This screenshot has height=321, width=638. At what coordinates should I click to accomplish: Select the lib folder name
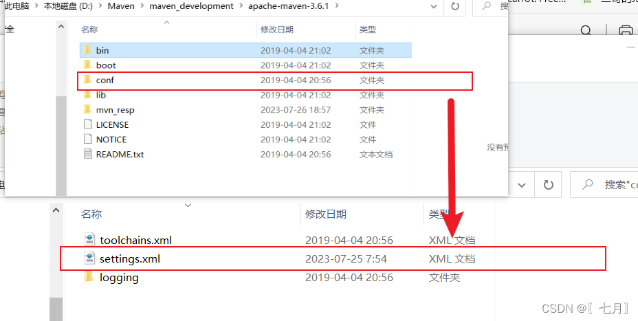(x=101, y=95)
